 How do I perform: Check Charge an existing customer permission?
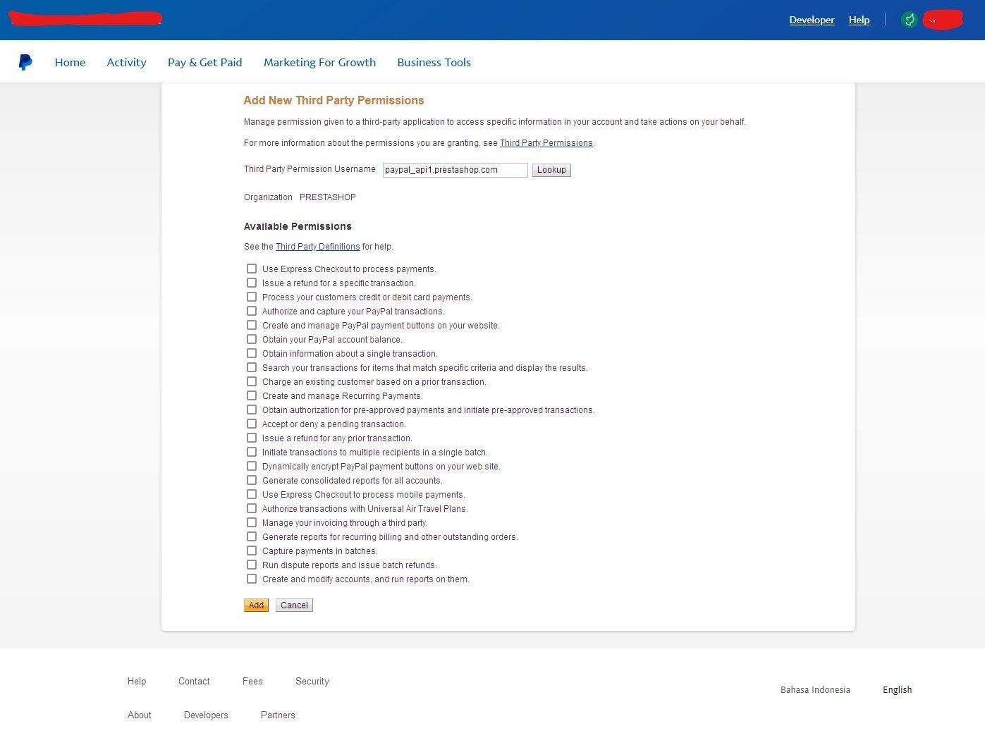point(252,381)
